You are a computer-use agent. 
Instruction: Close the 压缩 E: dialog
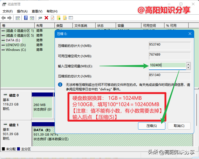click(x=190, y=34)
